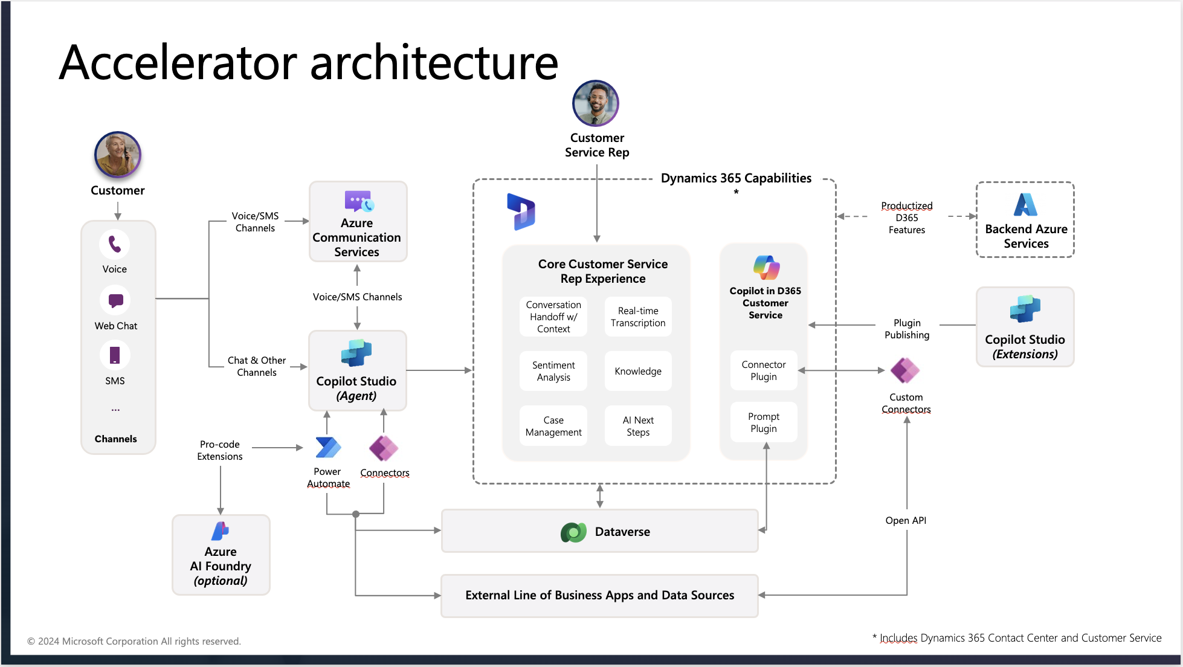This screenshot has height=667, width=1183.
Task: Select the Connector Plugin box
Action: (764, 370)
